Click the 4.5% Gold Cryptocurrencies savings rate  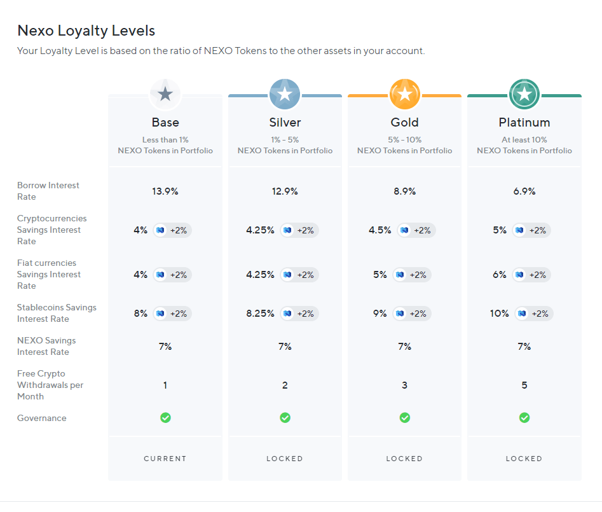pos(380,230)
